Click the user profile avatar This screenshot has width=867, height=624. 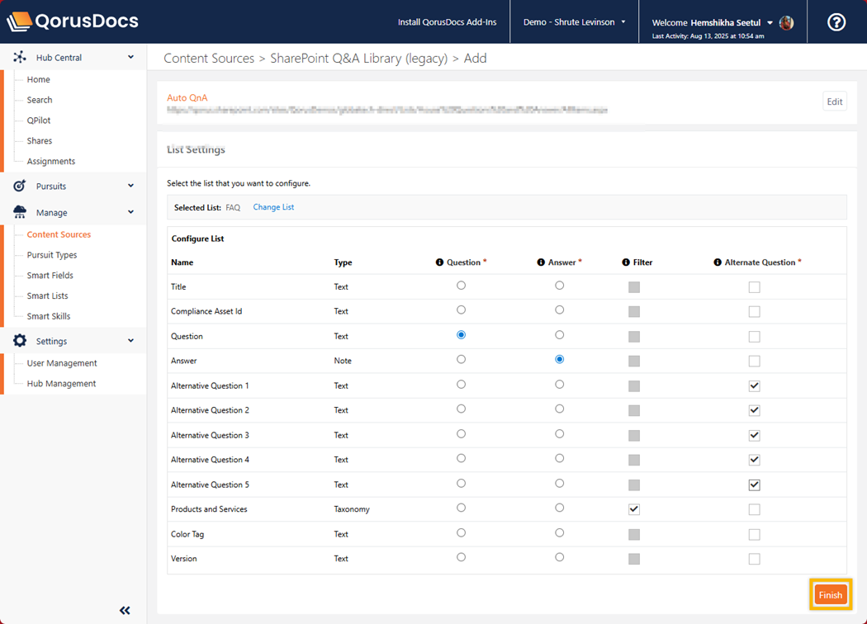point(786,23)
